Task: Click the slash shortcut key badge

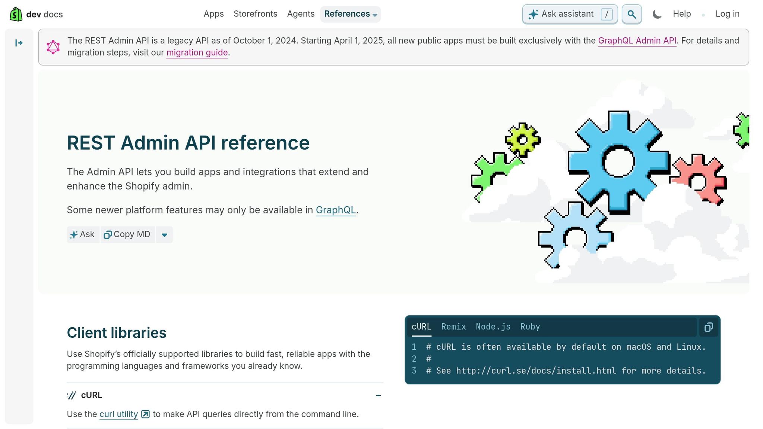Action: (607, 14)
